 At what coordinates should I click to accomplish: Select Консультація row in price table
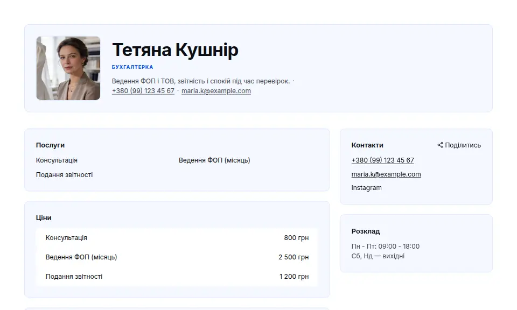tap(177, 238)
